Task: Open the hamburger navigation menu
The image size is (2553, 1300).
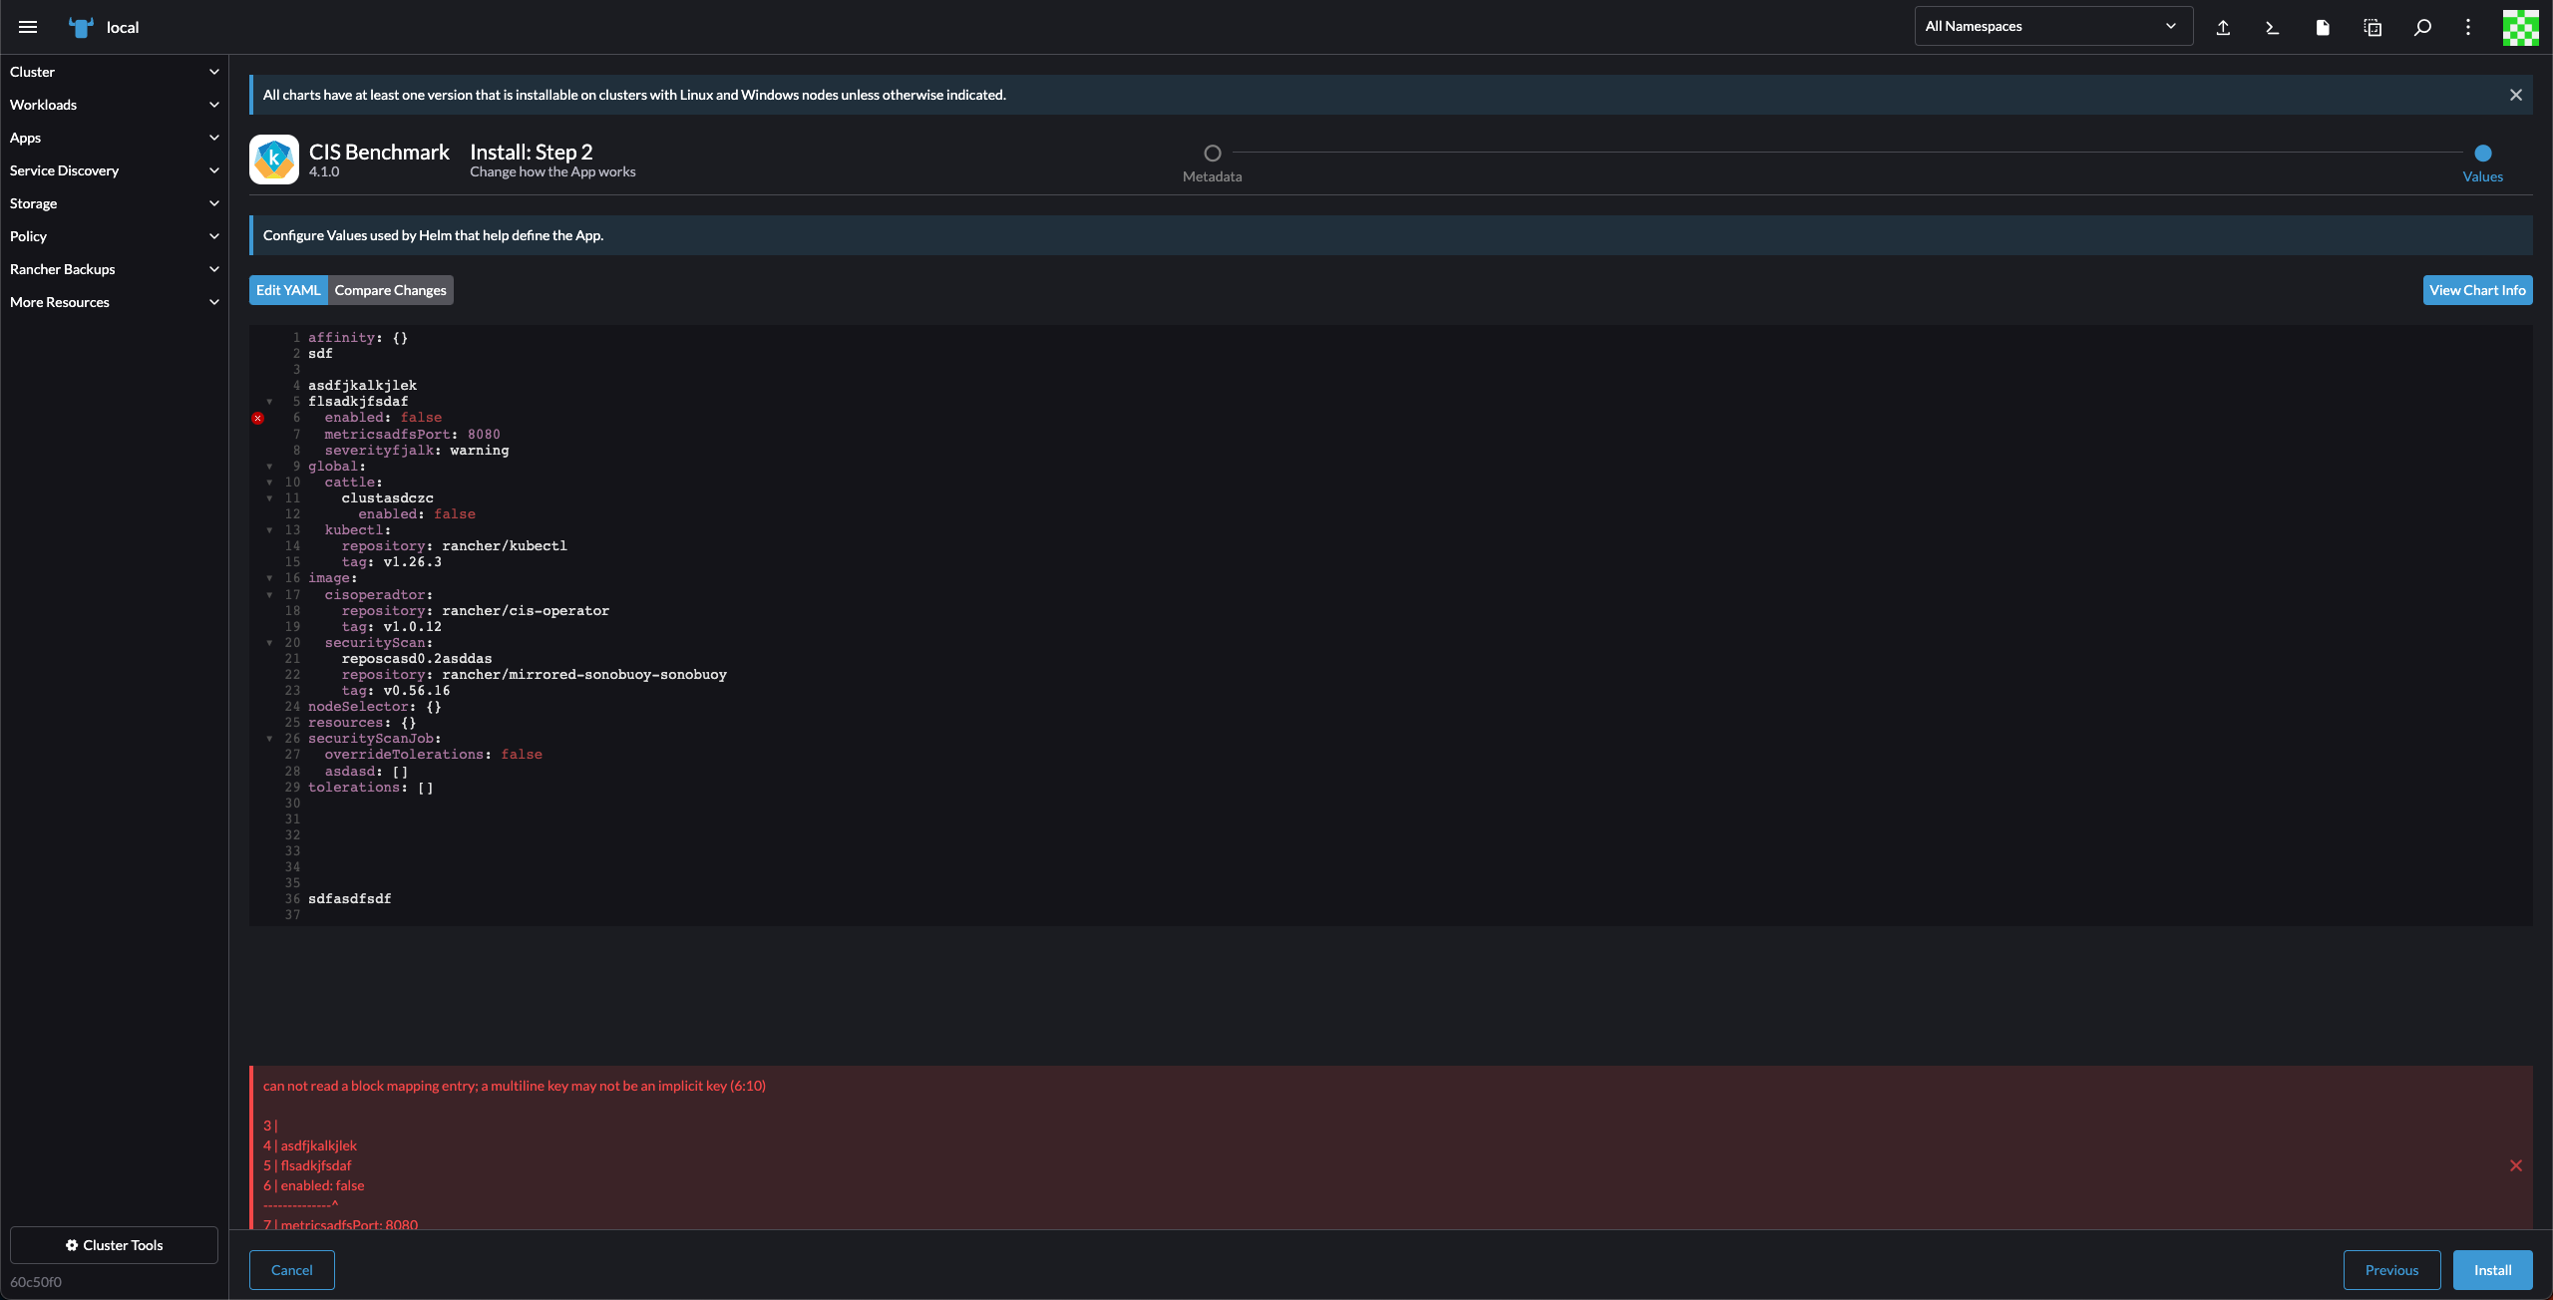Action: [x=28, y=27]
